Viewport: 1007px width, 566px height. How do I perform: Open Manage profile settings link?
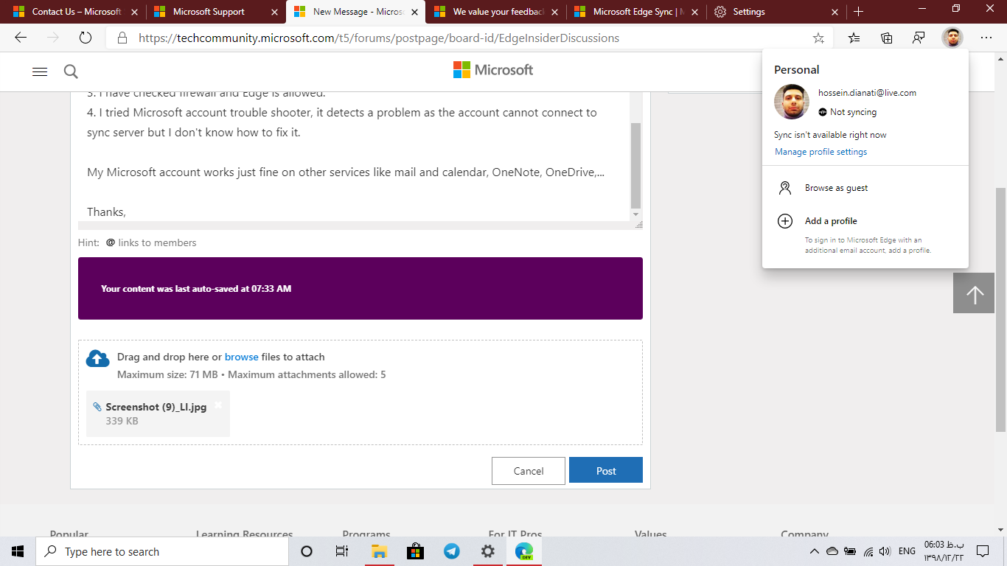coord(820,152)
